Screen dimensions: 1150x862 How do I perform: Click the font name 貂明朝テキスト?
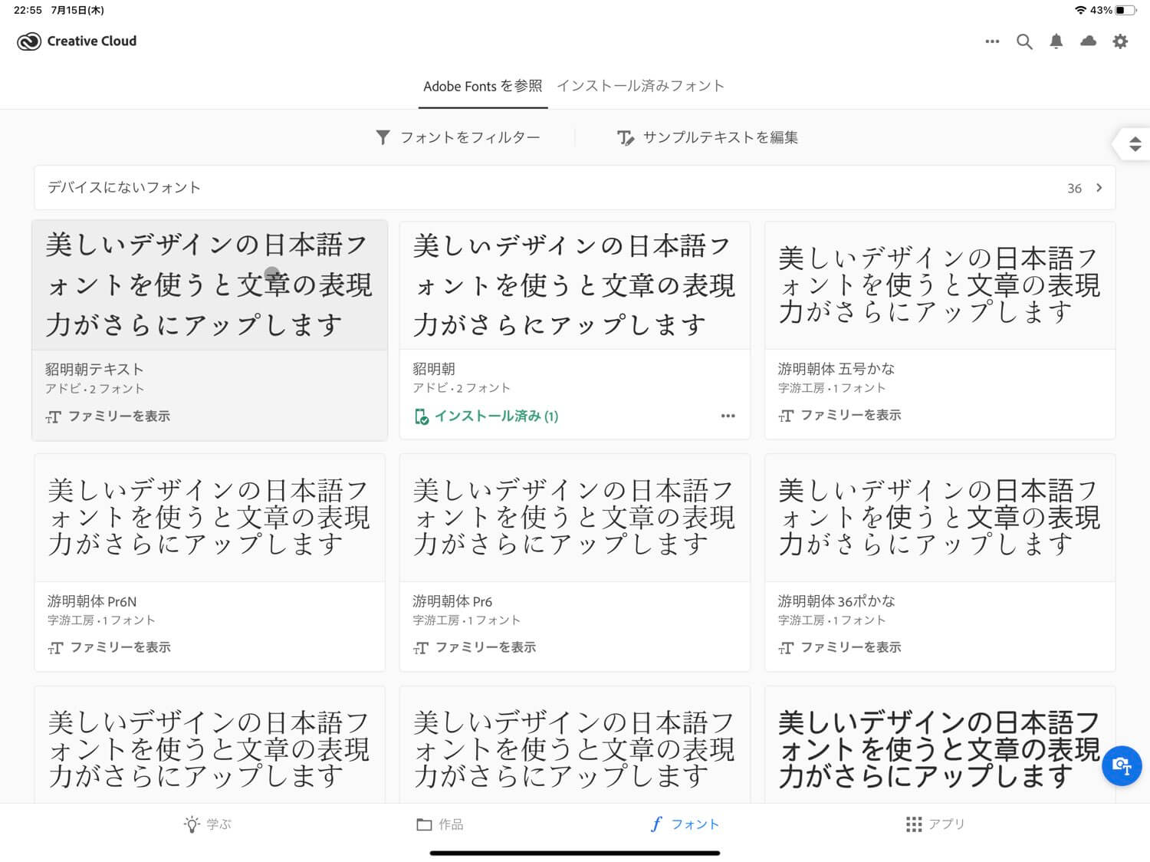point(94,370)
